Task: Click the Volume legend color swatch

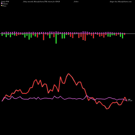Action: point(2,3)
